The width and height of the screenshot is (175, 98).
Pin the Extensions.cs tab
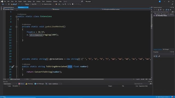pos(26,7)
